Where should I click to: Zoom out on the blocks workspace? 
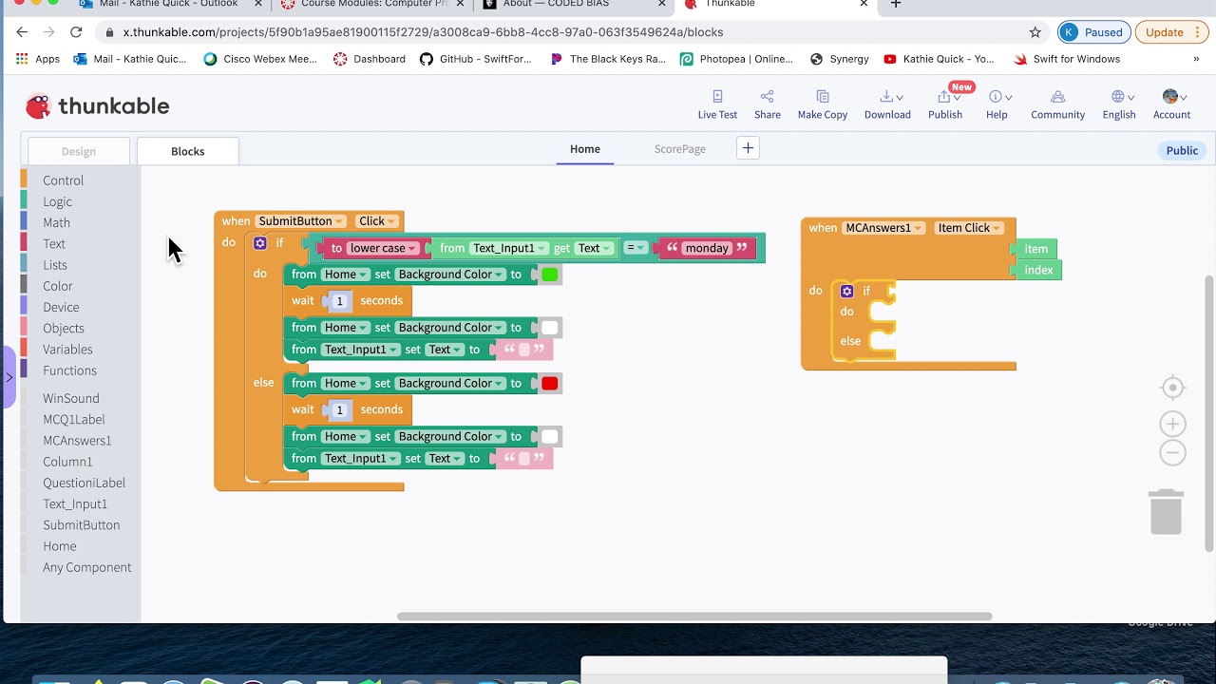1172,453
